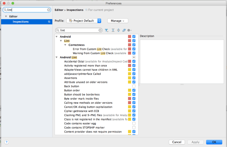Enable the Back button inspection checkbox
Viewport: 227px width, 147px height.
134,86
